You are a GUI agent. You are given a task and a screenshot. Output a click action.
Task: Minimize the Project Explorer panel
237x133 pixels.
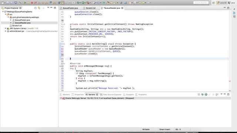[x=51, y=8]
